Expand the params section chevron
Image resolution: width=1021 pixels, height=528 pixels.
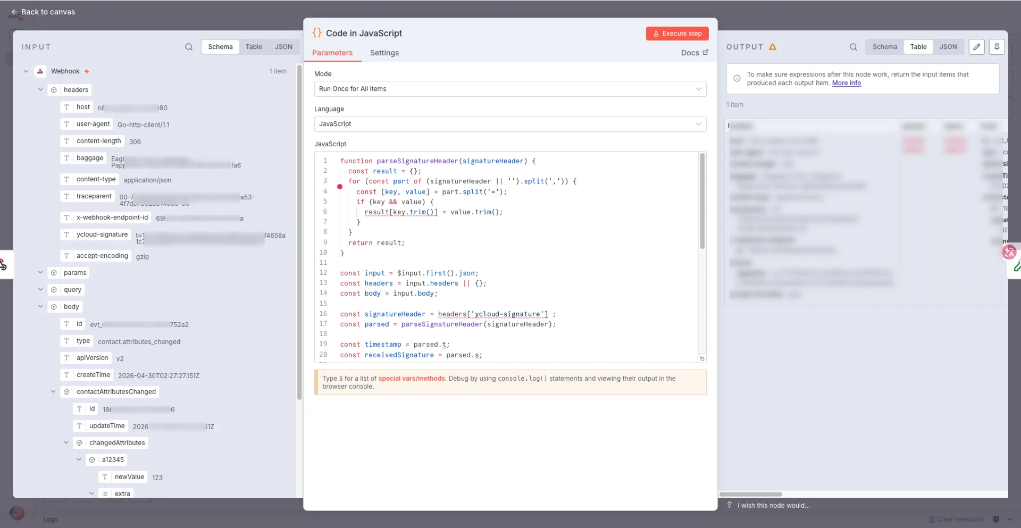click(40, 273)
